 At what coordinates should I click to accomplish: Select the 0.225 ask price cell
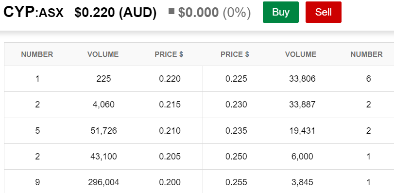coord(236,79)
